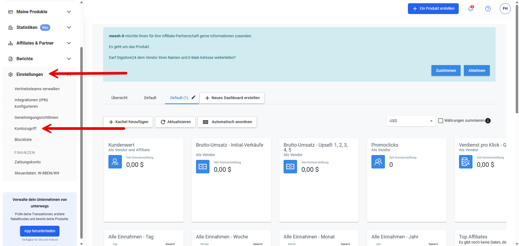
Task: Click the Meine Produkte card icon
Action: 11,12
